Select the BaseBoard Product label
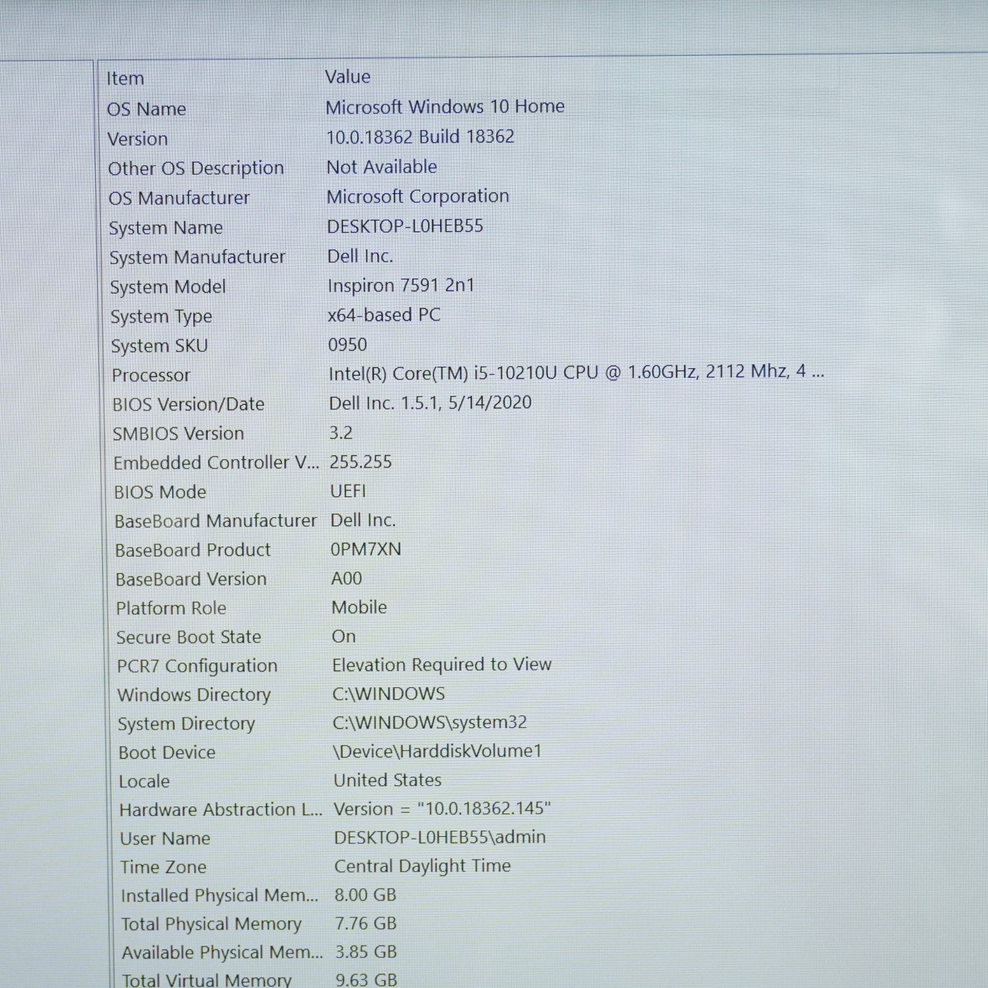The width and height of the screenshot is (988, 988). pos(193,550)
